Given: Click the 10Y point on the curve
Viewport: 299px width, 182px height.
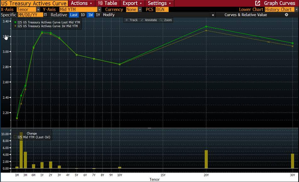Looking at the screenshot, I should [119, 64].
